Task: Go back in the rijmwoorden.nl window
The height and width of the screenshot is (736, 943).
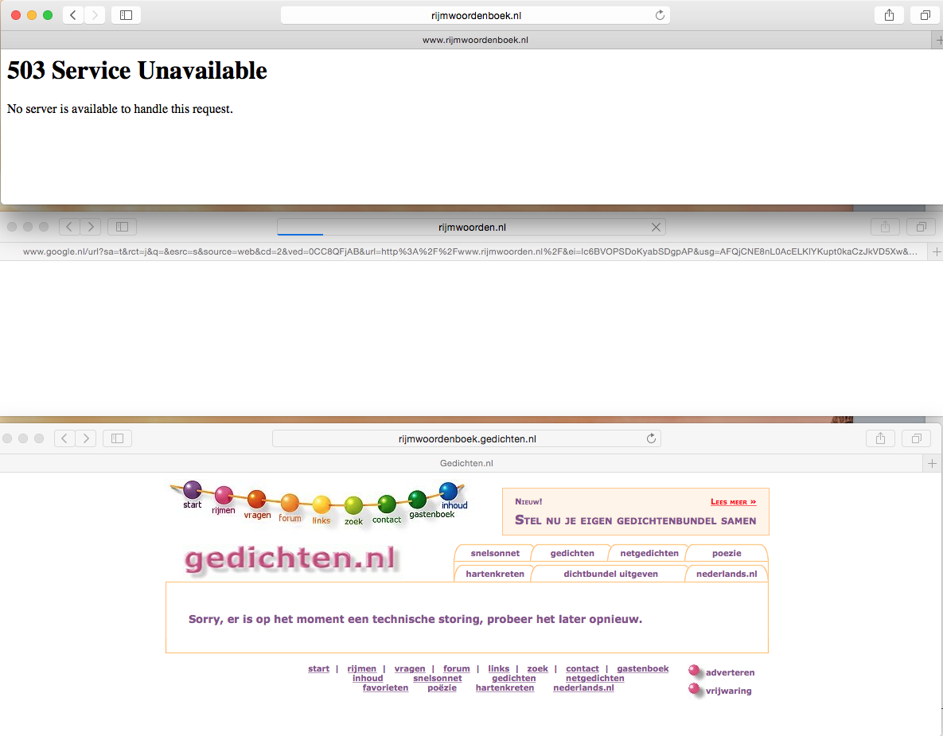Action: click(x=69, y=227)
